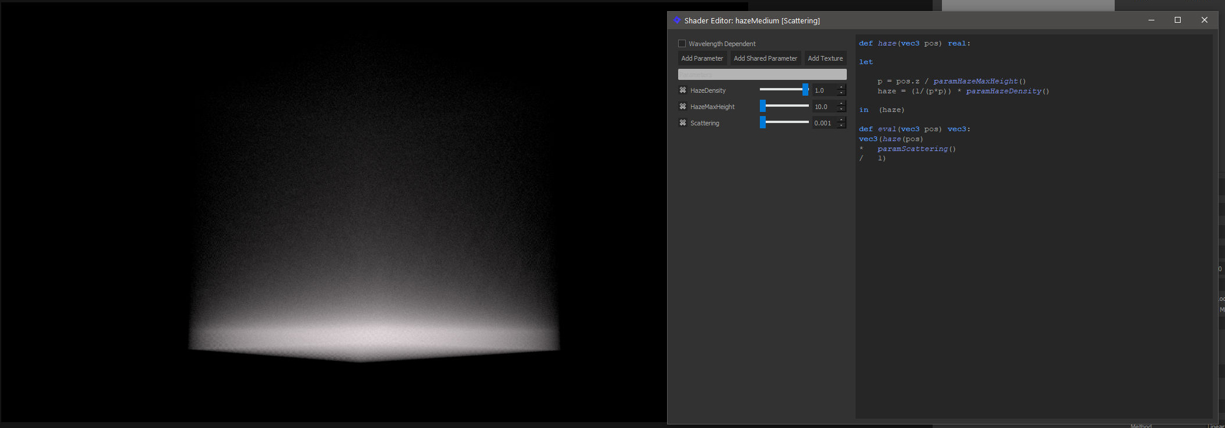Remove the HazeDensity parameter via X icon

[x=682, y=90]
